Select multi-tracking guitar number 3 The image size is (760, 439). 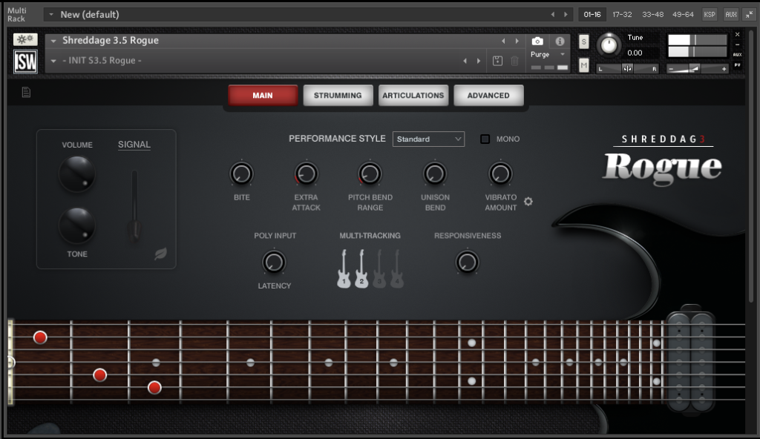click(x=379, y=269)
